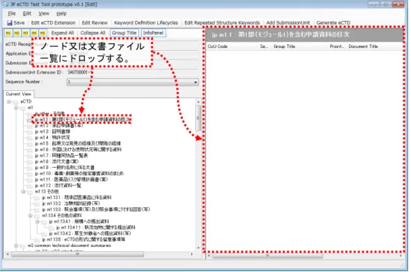Click the tree vertical scrollbar thumb

pyautogui.click(x=198, y=118)
